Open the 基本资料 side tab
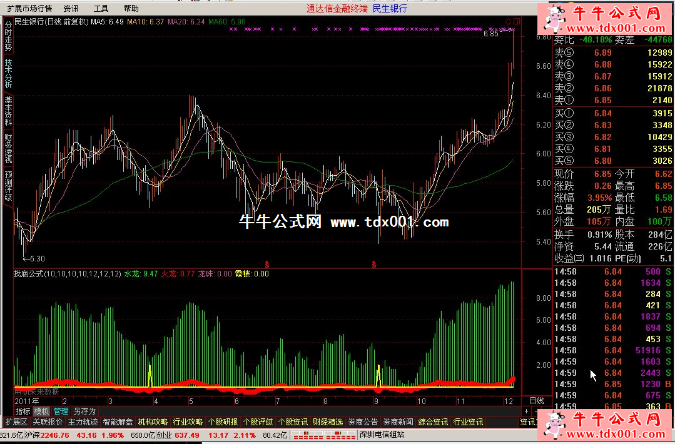This screenshot has width=675, height=444. (8, 111)
